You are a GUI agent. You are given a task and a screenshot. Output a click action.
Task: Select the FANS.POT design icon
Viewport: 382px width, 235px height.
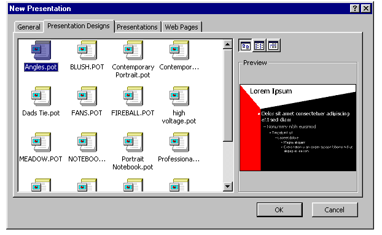pyautogui.click(x=87, y=96)
